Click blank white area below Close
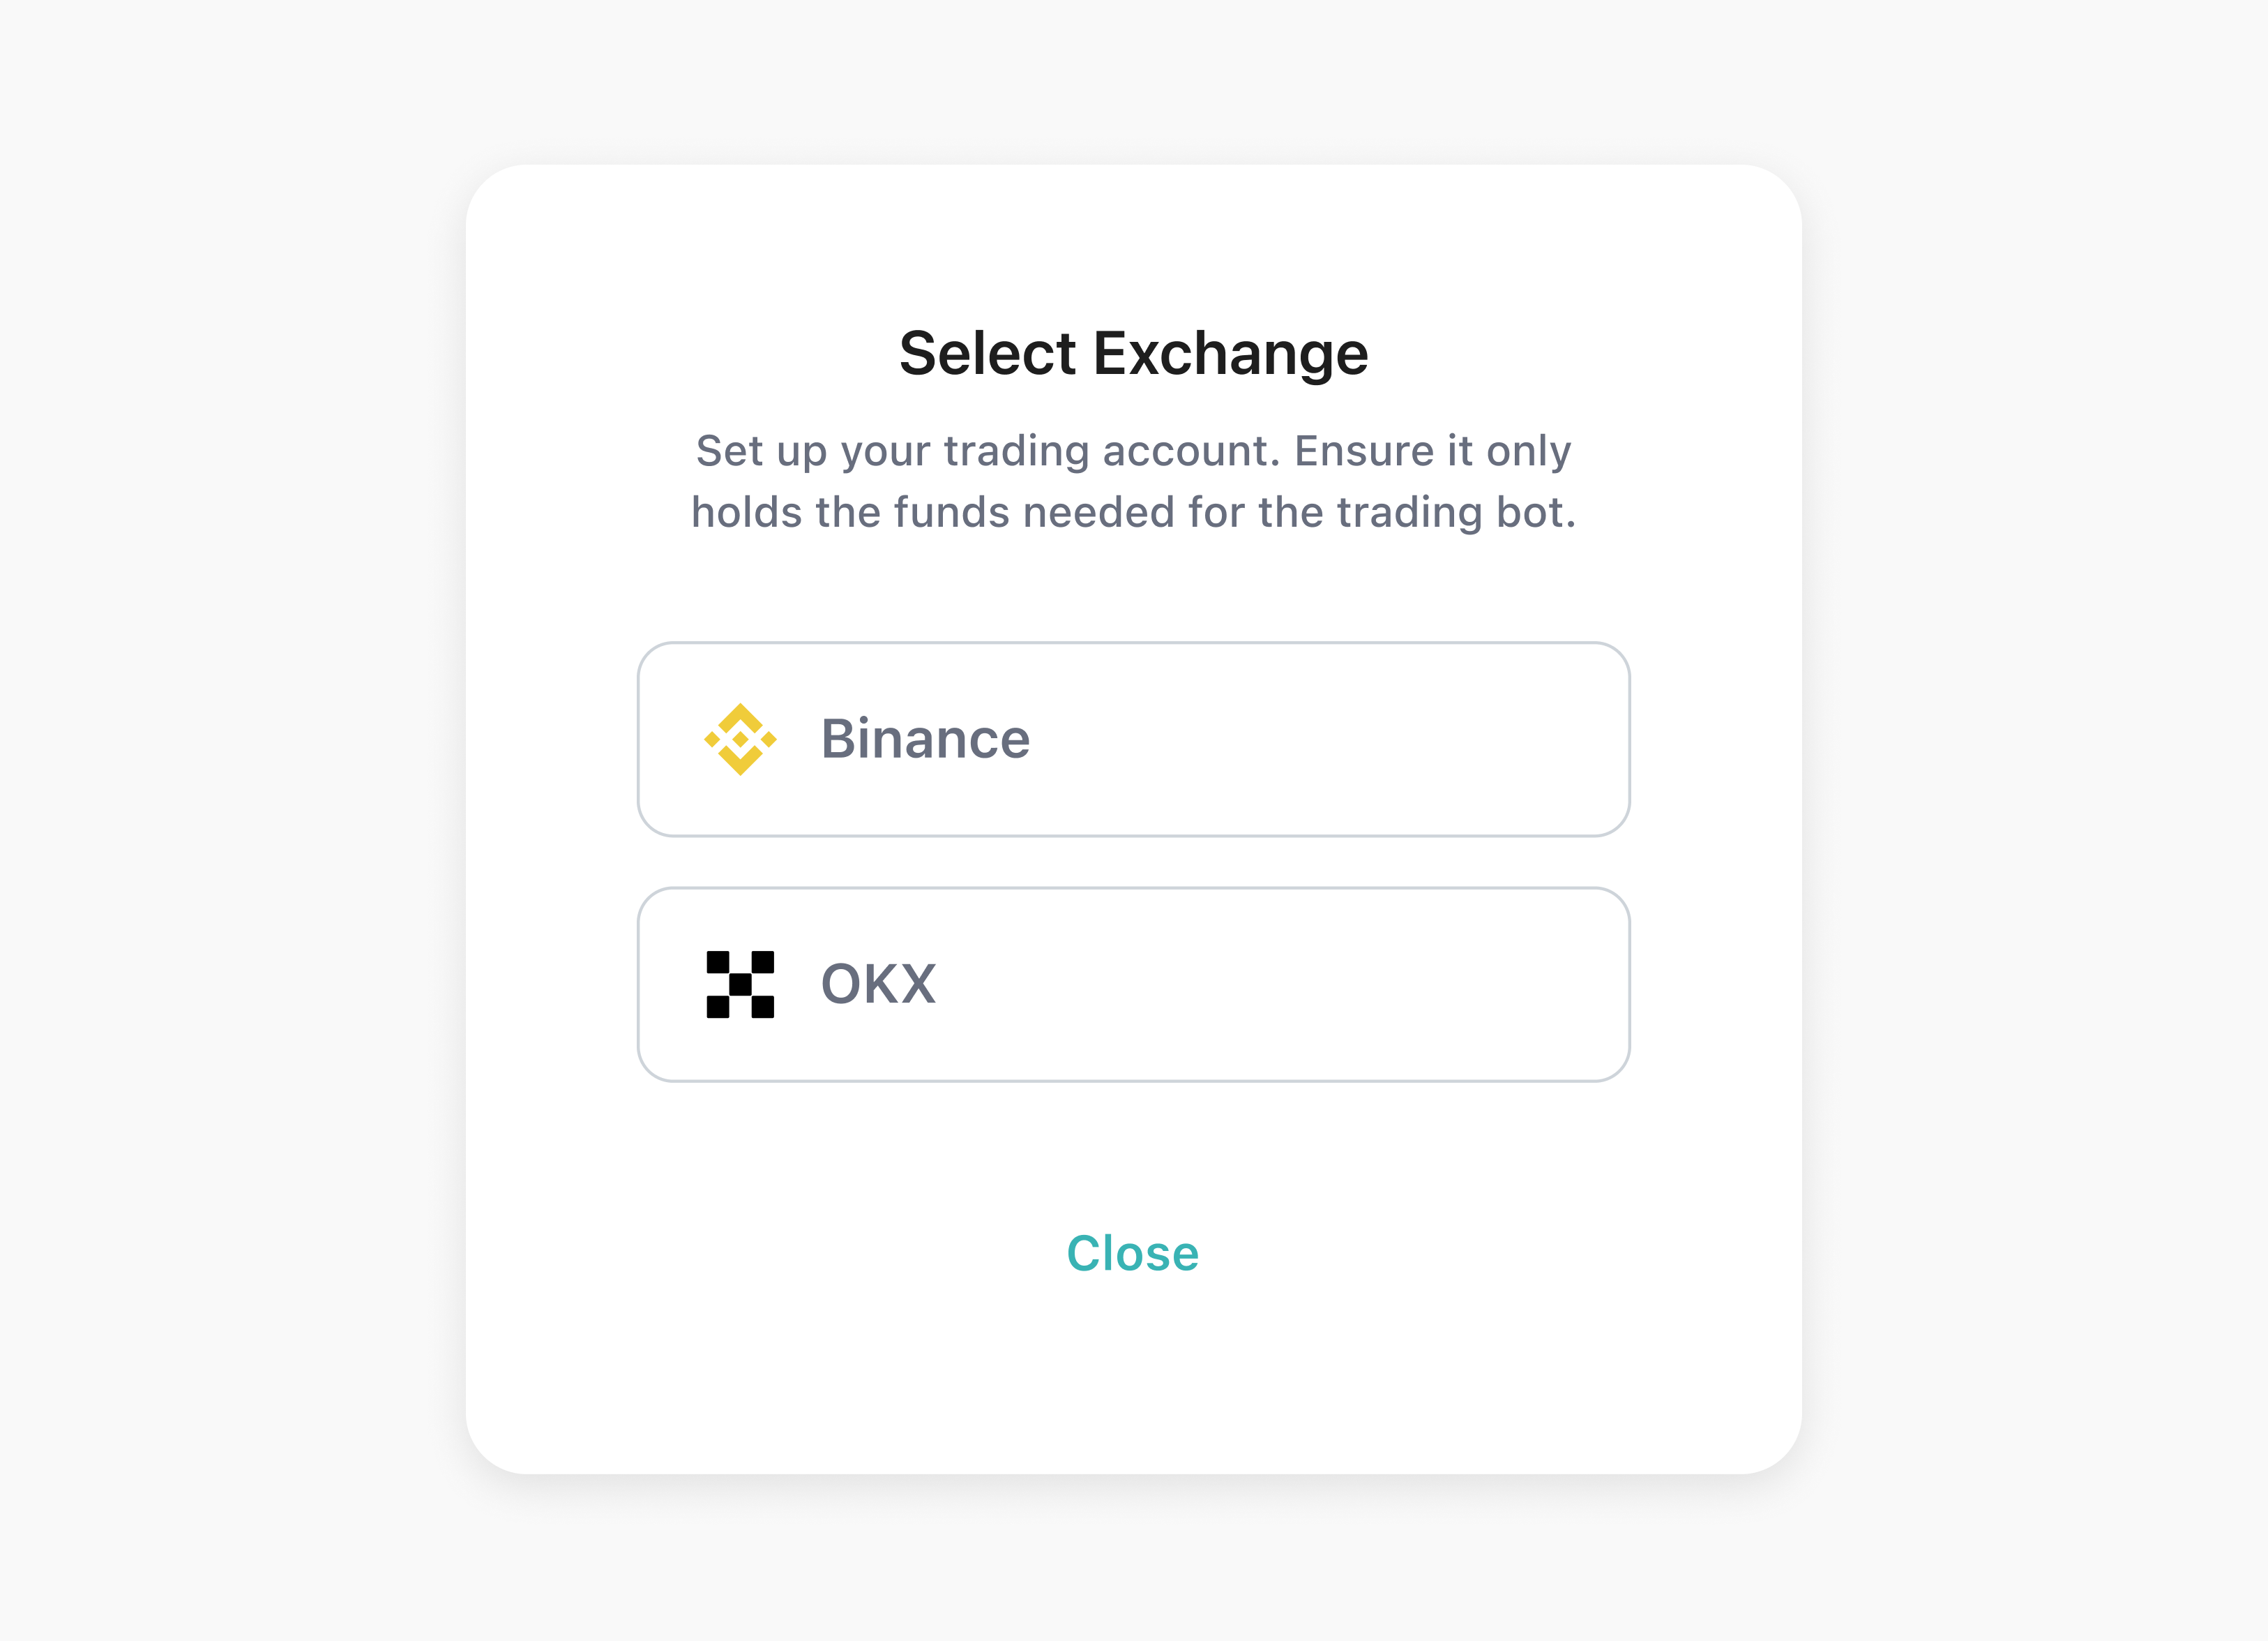This screenshot has height=1641, width=2268. 1133,1381
